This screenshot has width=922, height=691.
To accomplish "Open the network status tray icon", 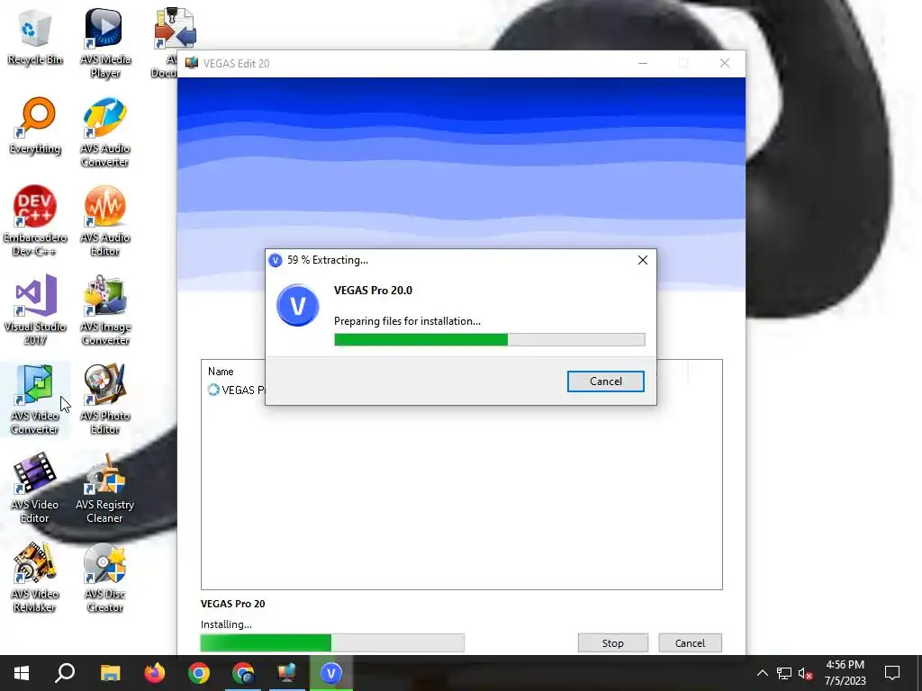I will 784,673.
